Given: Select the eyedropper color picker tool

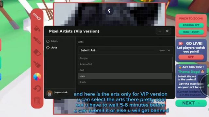Looking at the screenshot, I should pyautogui.click(x=37, y=40).
